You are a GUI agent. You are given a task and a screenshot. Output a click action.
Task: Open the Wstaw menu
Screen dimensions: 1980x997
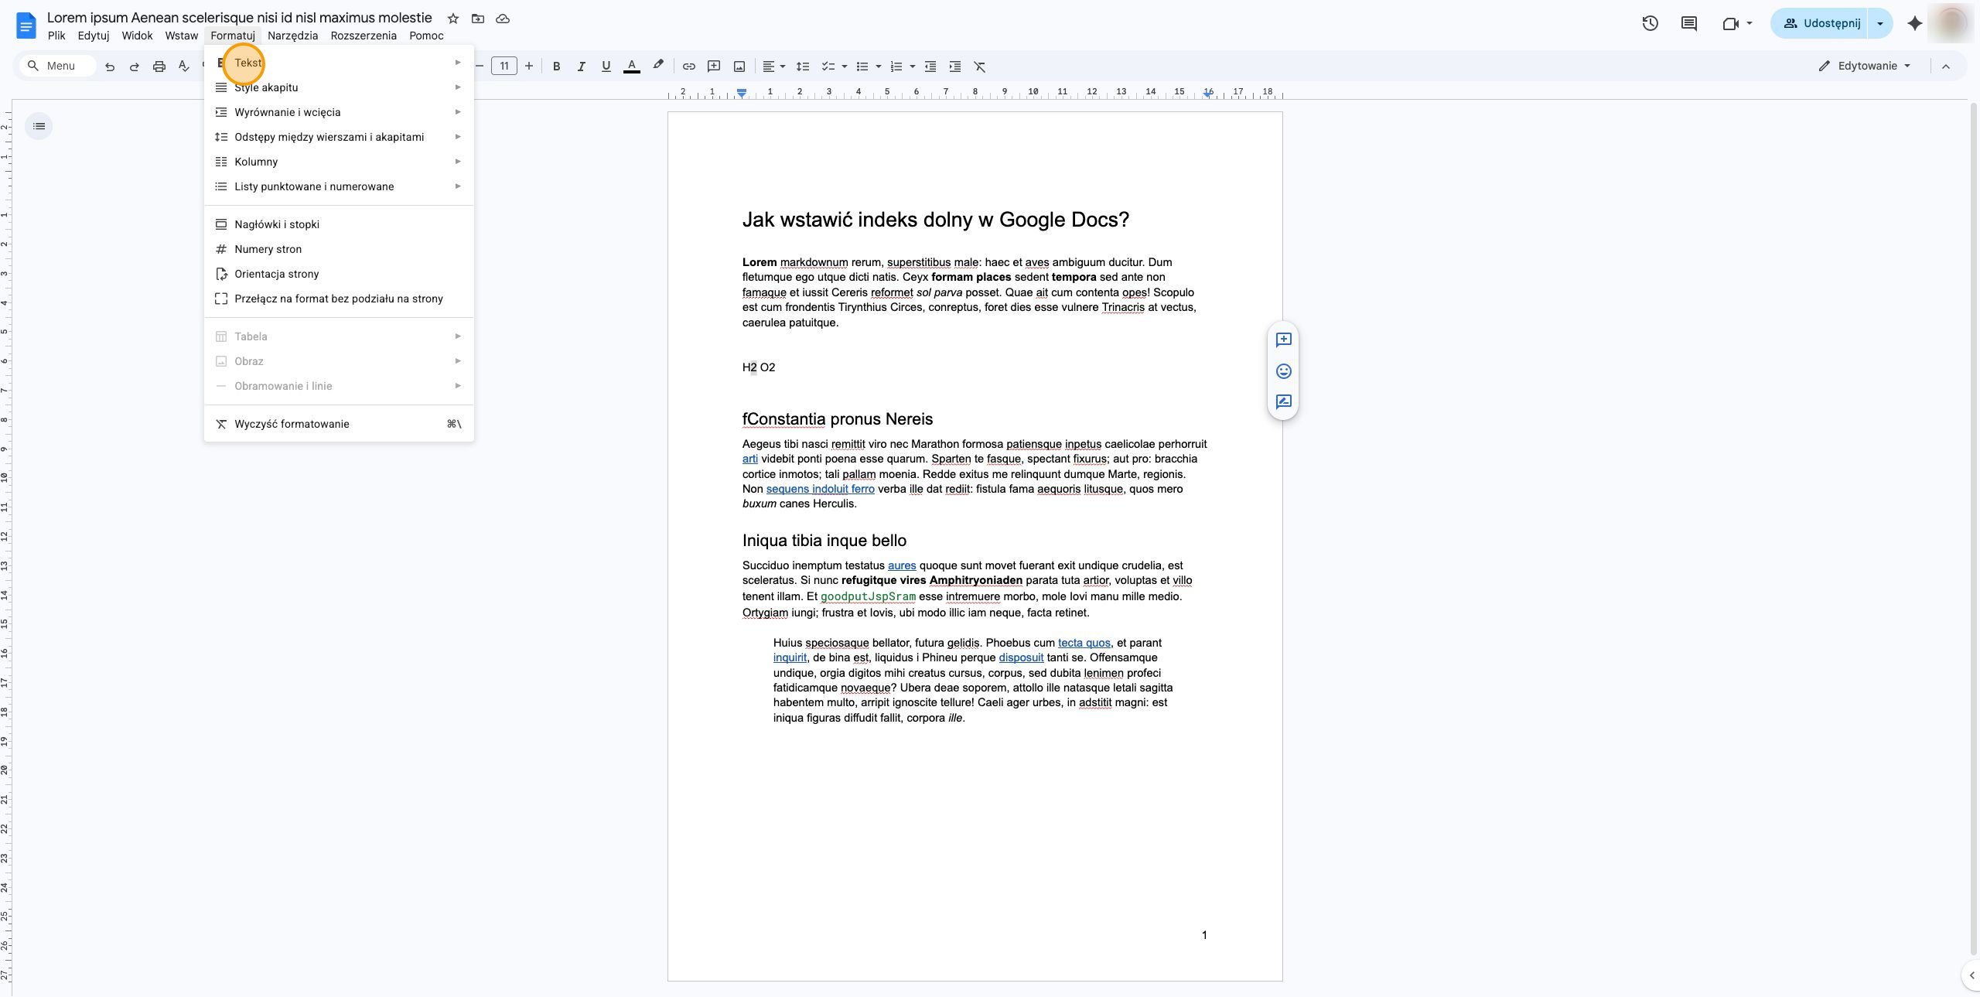click(x=182, y=36)
